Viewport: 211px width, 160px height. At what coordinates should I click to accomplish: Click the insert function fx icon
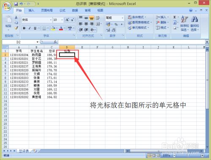click(55, 42)
